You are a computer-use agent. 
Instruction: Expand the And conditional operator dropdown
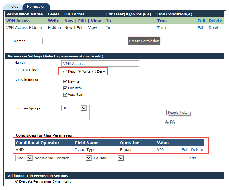tap(24, 158)
